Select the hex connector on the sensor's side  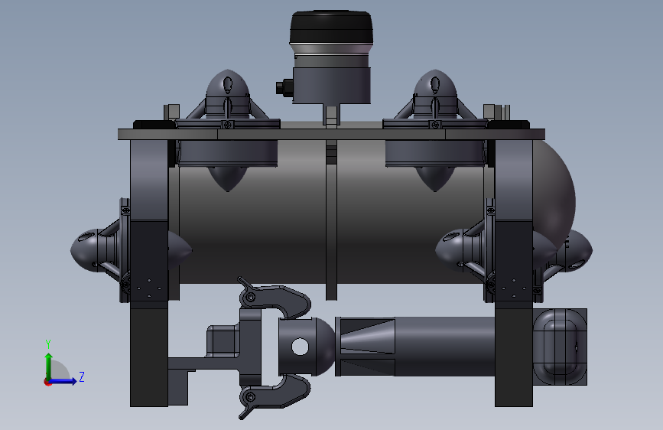tap(284, 87)
